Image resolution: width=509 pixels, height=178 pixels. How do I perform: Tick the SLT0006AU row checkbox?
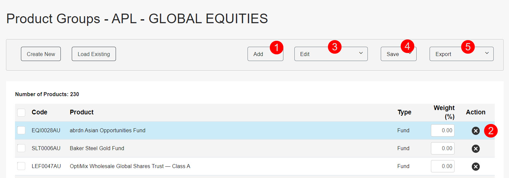21,148
